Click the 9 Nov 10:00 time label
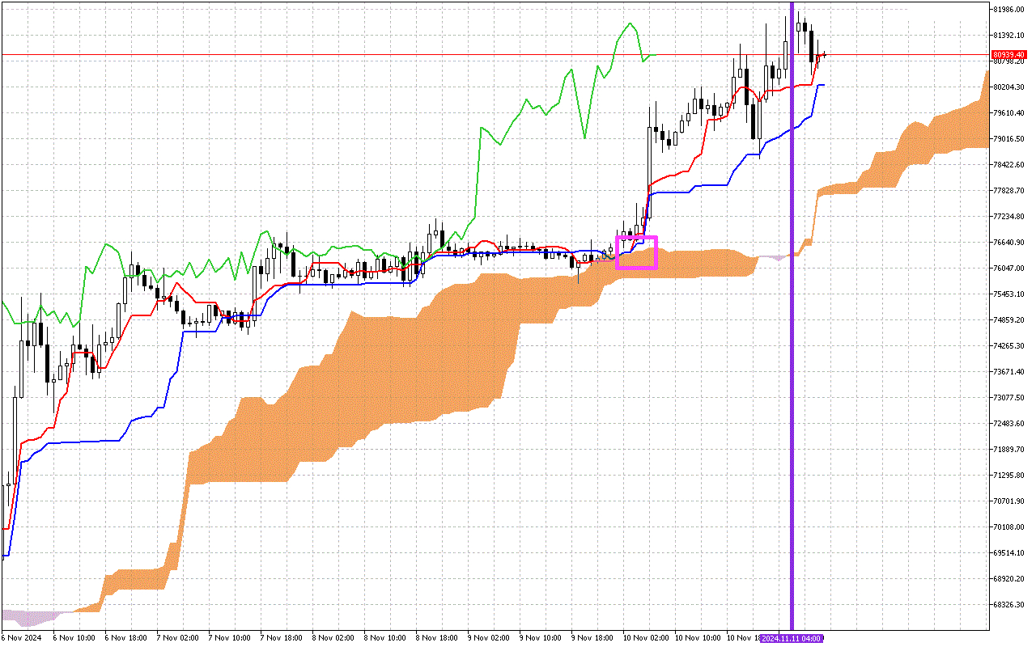1036x647 pixels. click(540, 638)
